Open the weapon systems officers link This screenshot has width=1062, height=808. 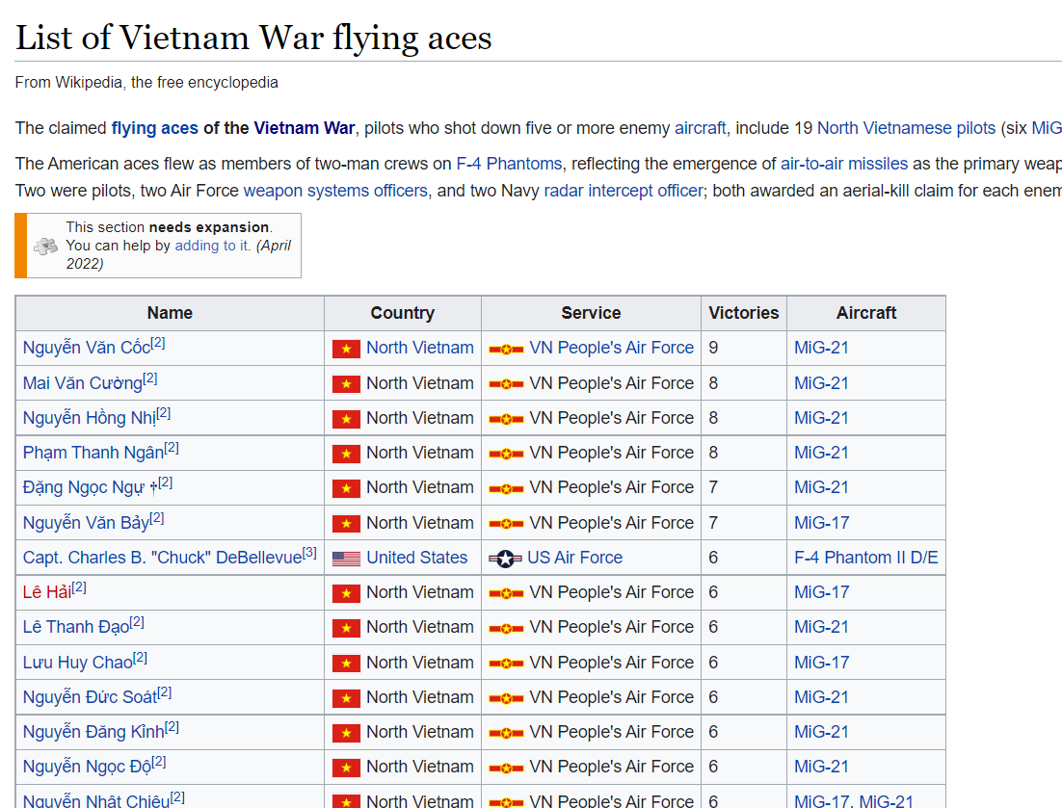point(335,191)
